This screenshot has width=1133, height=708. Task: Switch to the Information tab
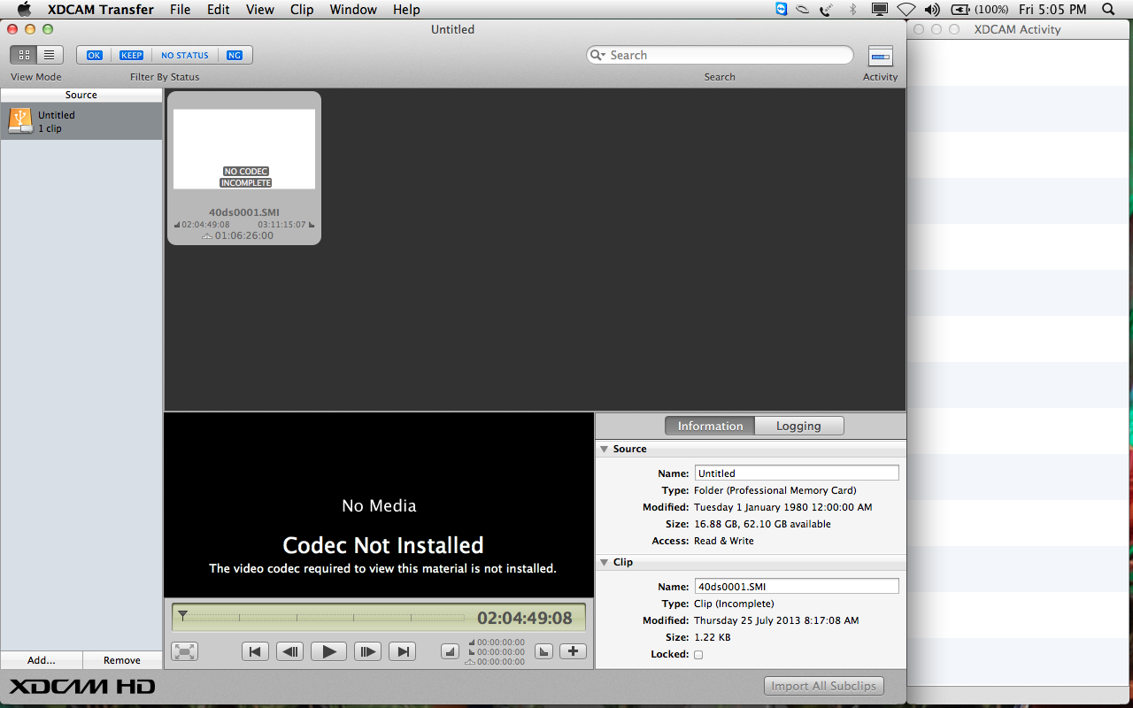point(710,426)
